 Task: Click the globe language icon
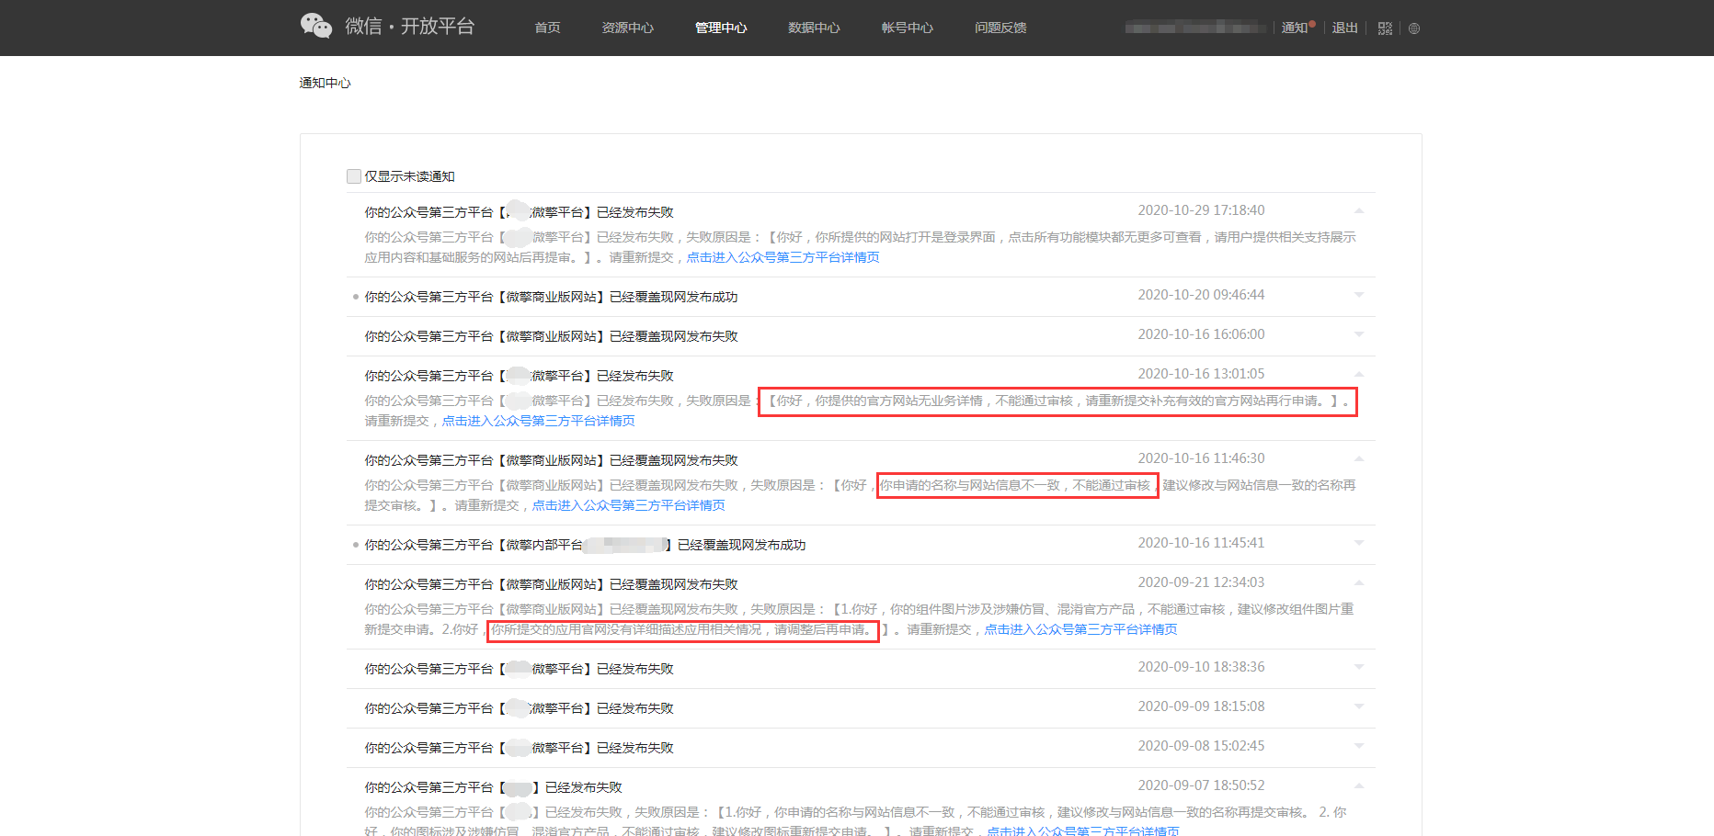(1414, 28)
